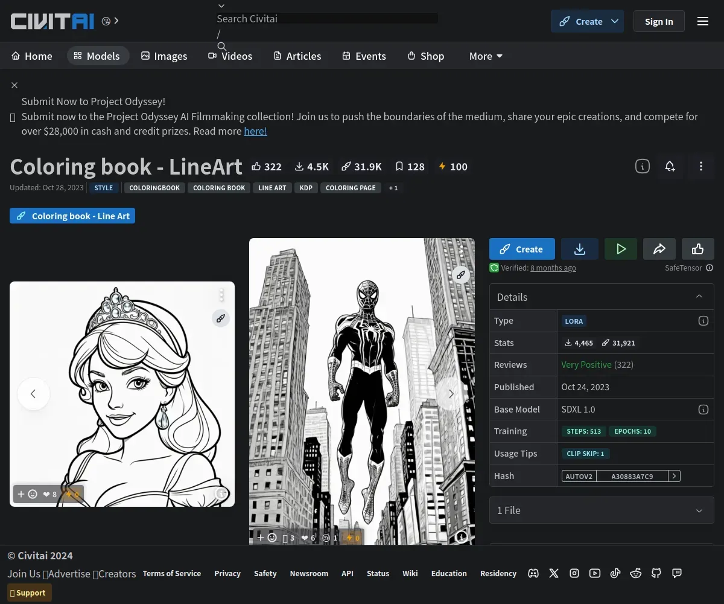Viewport: 724px width, 604px height.
Task: Open Reddit link in footer
Action: pyautogui.click(x=636, y=573)
